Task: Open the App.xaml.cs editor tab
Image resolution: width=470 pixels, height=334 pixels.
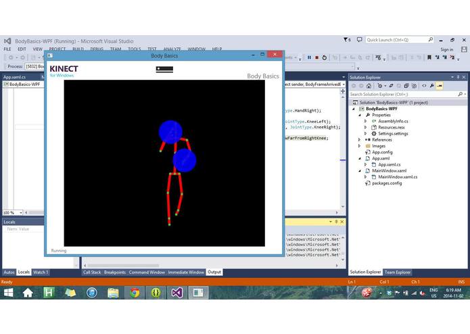Action: [x=14, y=77]
